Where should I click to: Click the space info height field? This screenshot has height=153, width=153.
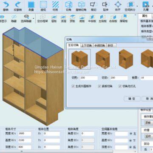coord(121,140)
